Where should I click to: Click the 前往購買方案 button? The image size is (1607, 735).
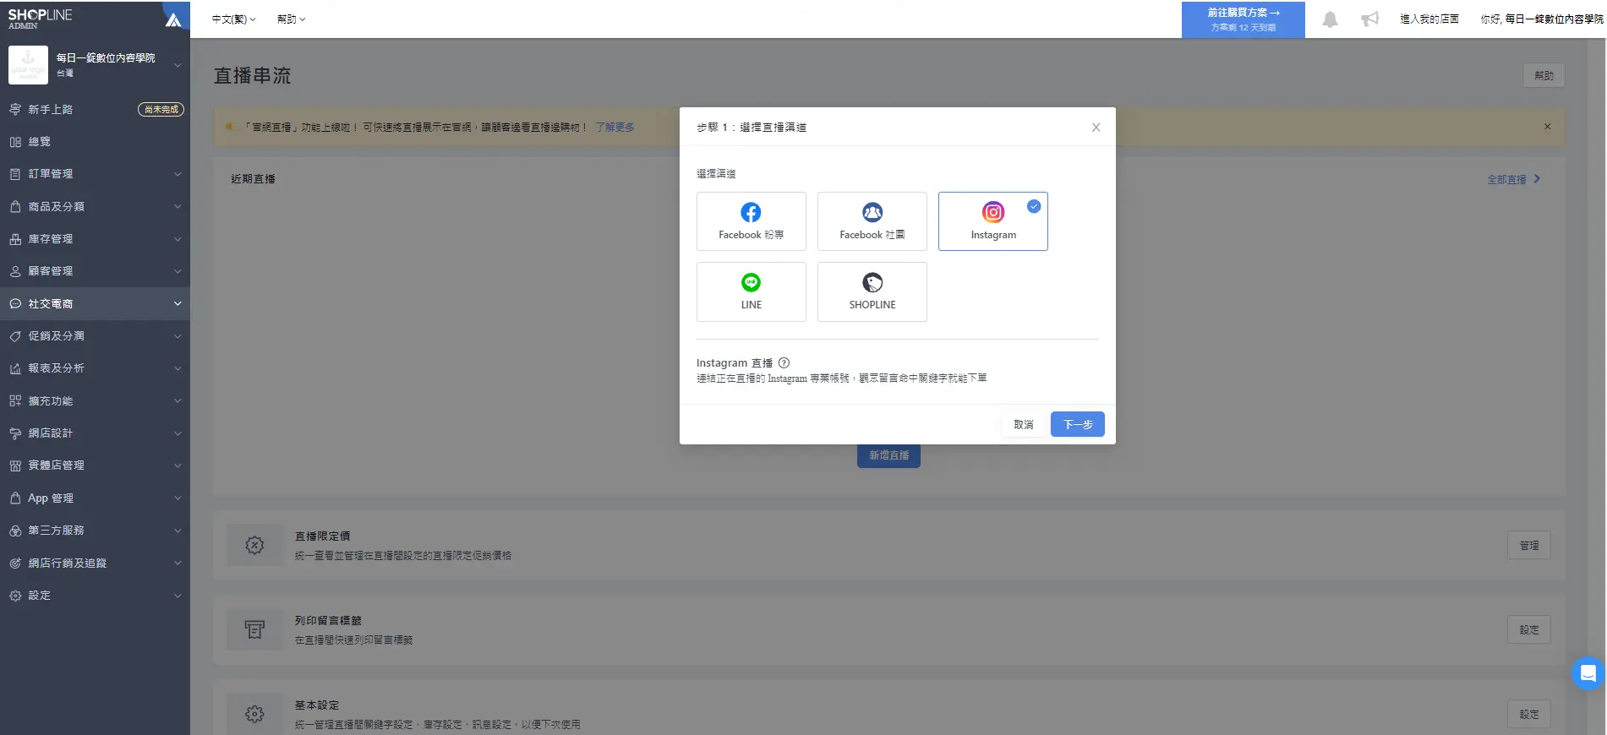pos(1243,19)
